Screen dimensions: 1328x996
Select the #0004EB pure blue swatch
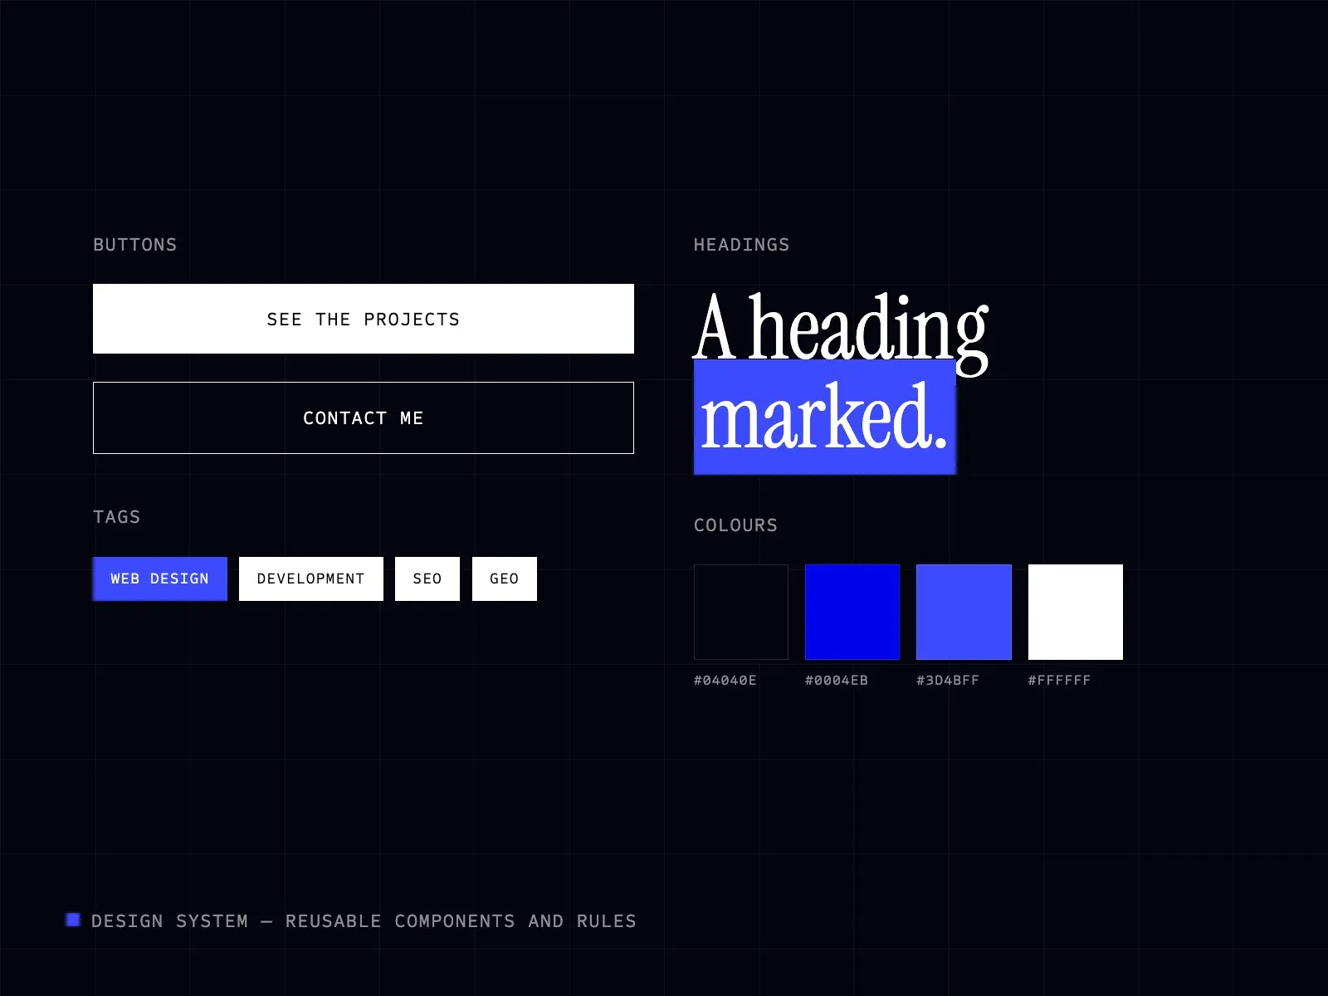[852, 612]
